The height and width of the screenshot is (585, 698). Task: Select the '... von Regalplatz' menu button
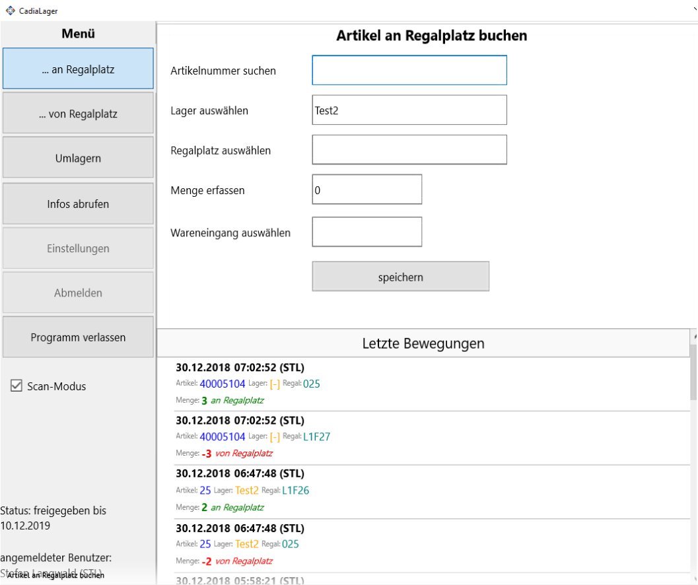click(78, 114)
